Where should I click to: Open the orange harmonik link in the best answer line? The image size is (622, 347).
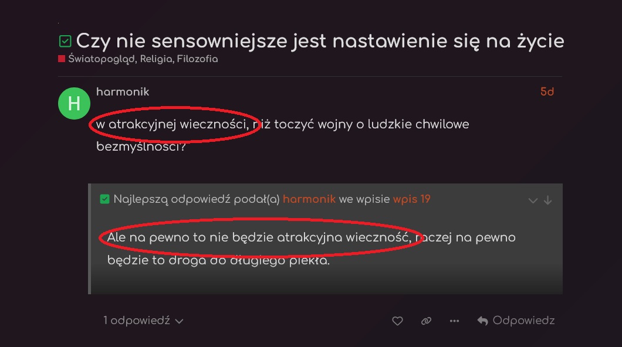point(309,199)
